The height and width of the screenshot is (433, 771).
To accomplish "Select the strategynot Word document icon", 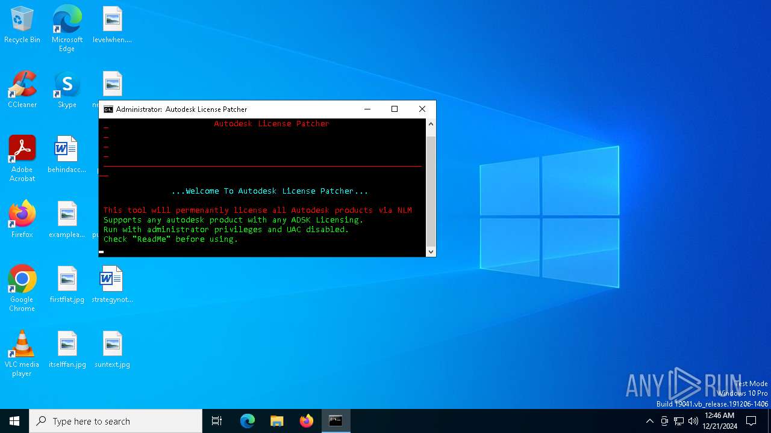I will (x=112, y=284).
